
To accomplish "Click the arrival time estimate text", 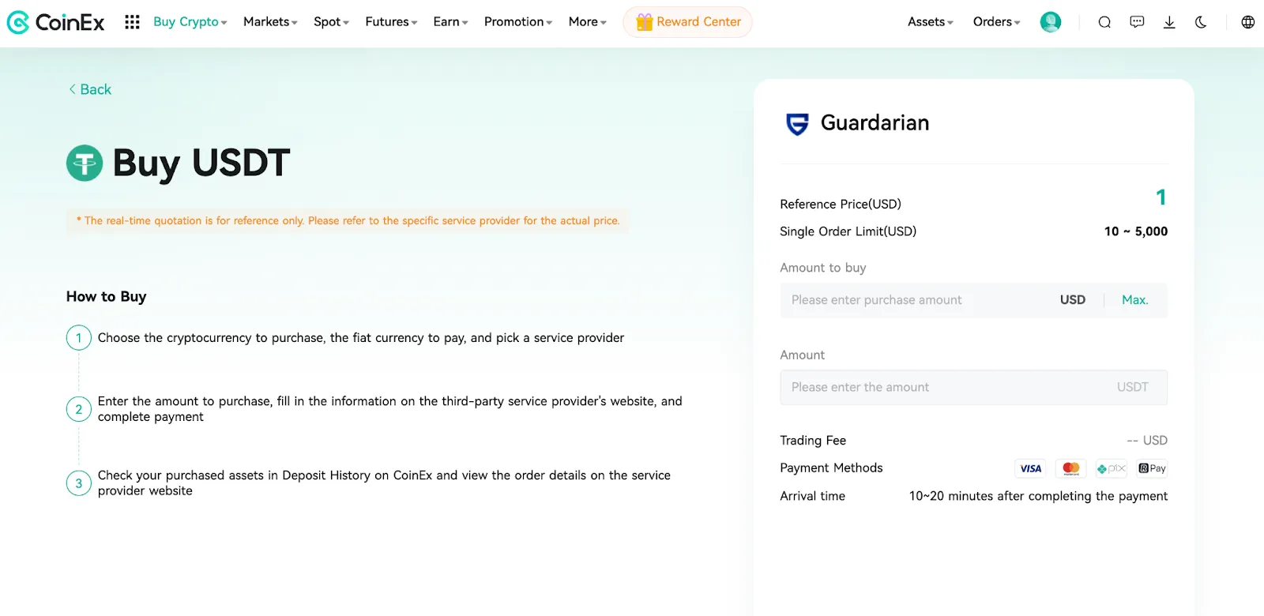I will (x=1038, y=496).
